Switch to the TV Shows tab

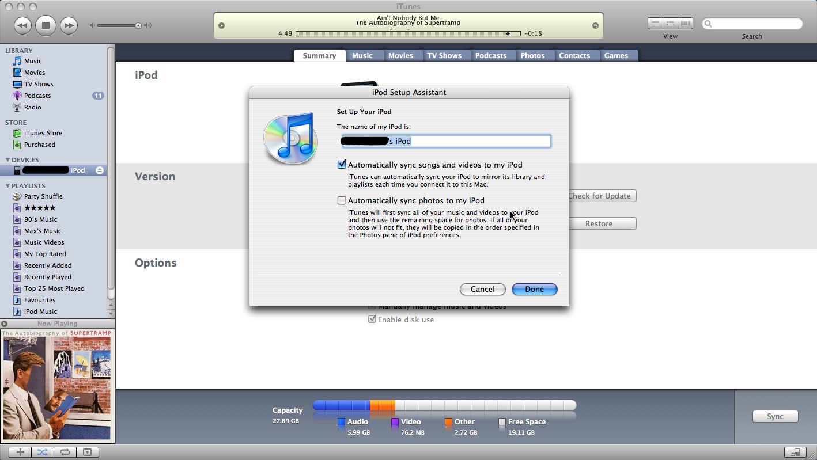tap(444, 56)
